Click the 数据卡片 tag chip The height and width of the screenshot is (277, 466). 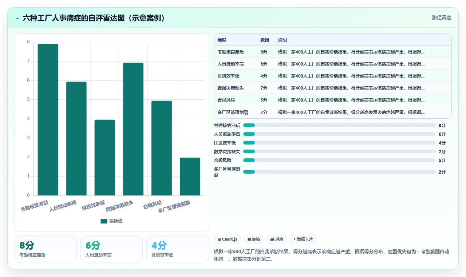coord(303,239)
